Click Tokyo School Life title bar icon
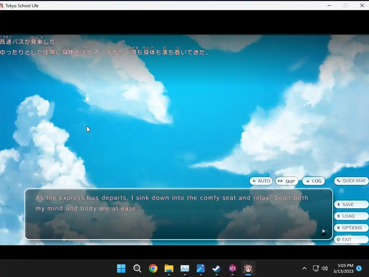This screenshot has width=369, height=277. (x=1, y=5)
